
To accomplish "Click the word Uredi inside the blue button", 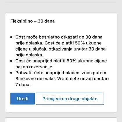I will click(x=23, y=99).
